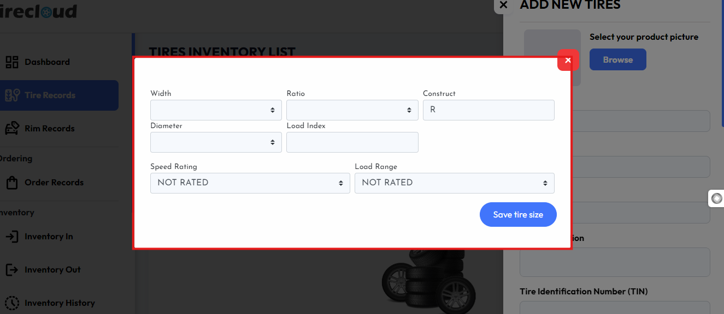Close the tire size dialog
Screen dimensions: 724x314
tap(568, 60)
